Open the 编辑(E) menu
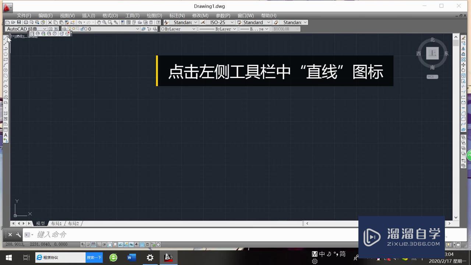Viewport: 471px width, 265px height. [x=46, y=15]
